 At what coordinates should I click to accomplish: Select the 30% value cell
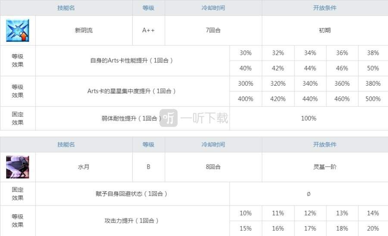click(x=246, y=53)
